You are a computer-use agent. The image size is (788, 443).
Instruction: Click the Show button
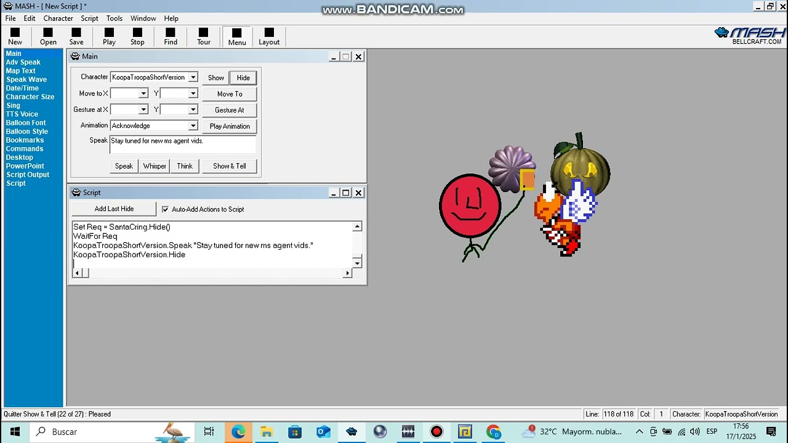pyautogui.click(x=215, y=78)
